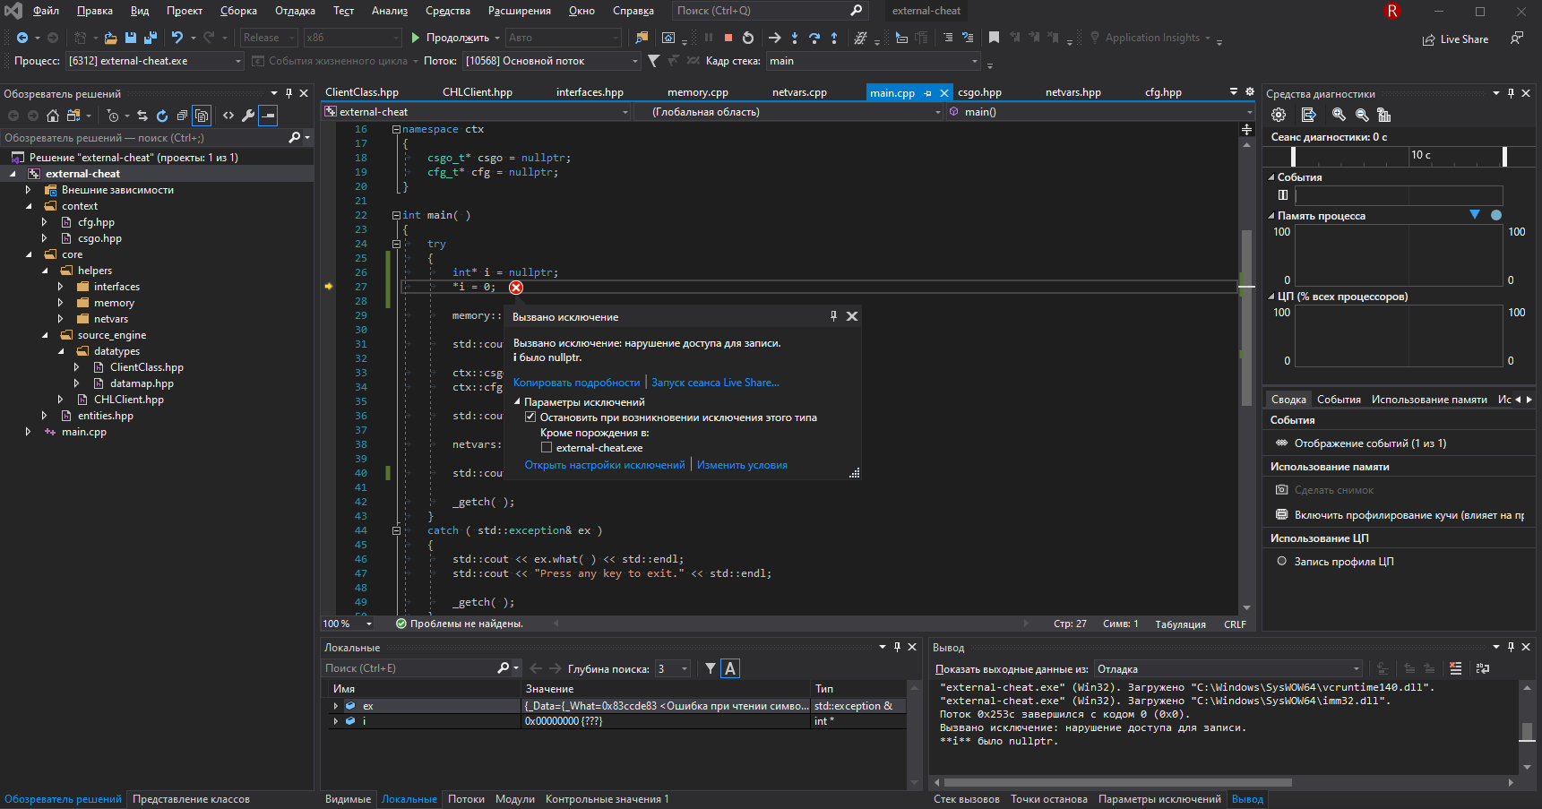Toggle Preview Selected Items button in Solution Explorer
Image resolution: width=1542 pixels, height=809 pixels.
click(268, 116)
